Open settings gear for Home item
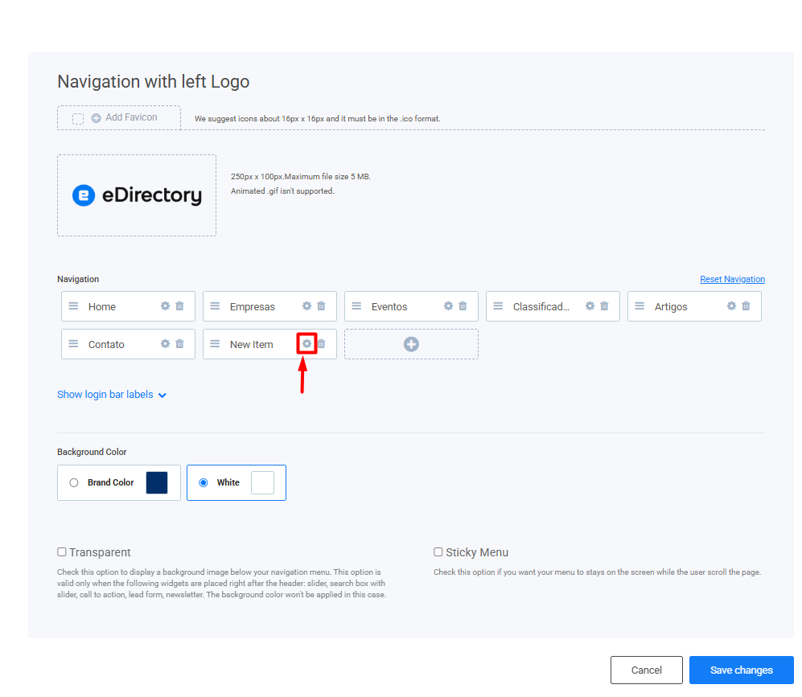Viewport: 802px width, 697px height. [165, 306]
